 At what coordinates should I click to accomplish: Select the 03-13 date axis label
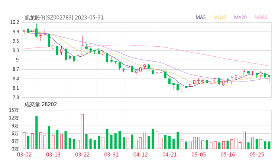click(x=53, y=154)
